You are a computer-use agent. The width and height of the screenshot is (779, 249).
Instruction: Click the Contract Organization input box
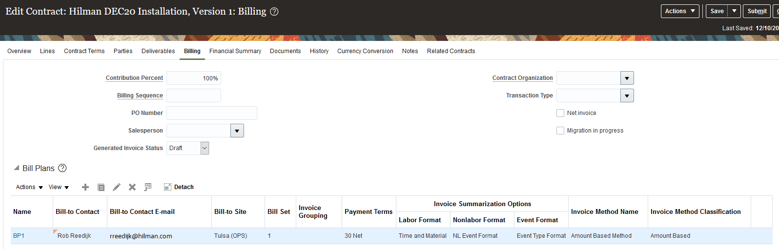coord(589,78)
